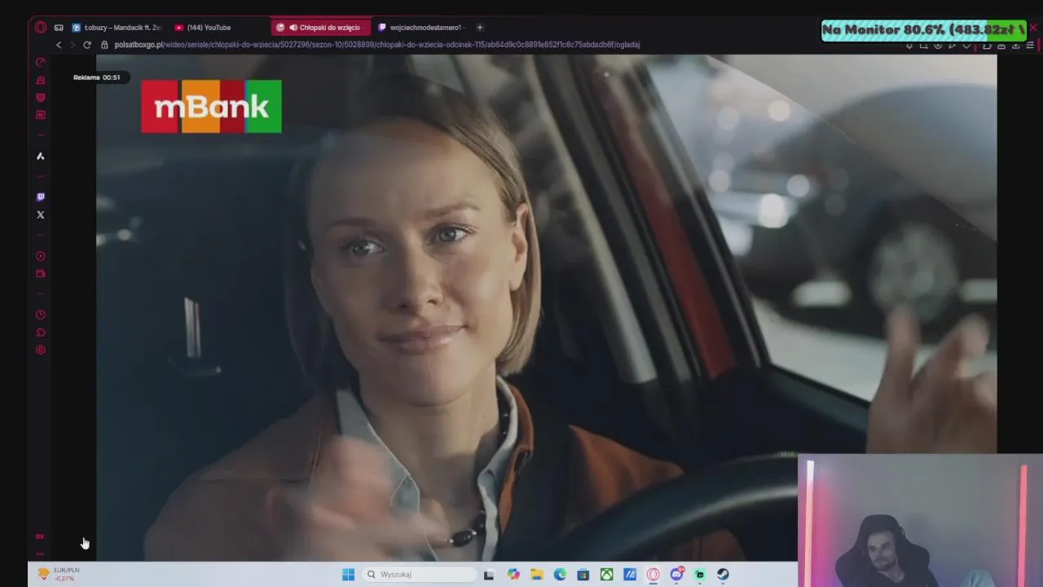This screenshot has height=587, width=1043.
Task: Click the streamer webcam overlay
Action: tap(920, 520)
